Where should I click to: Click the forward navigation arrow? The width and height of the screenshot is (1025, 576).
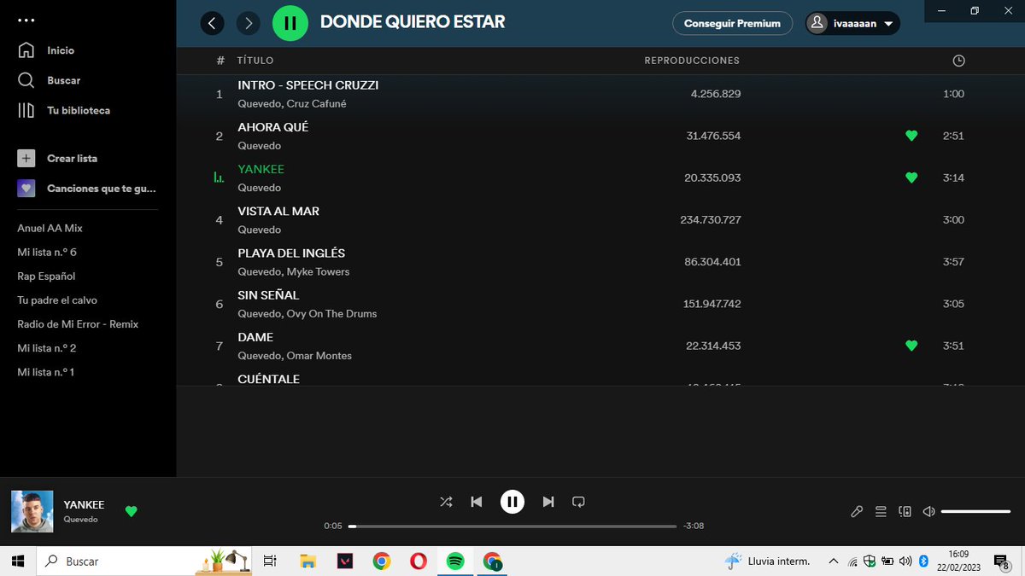click(248, 23)
